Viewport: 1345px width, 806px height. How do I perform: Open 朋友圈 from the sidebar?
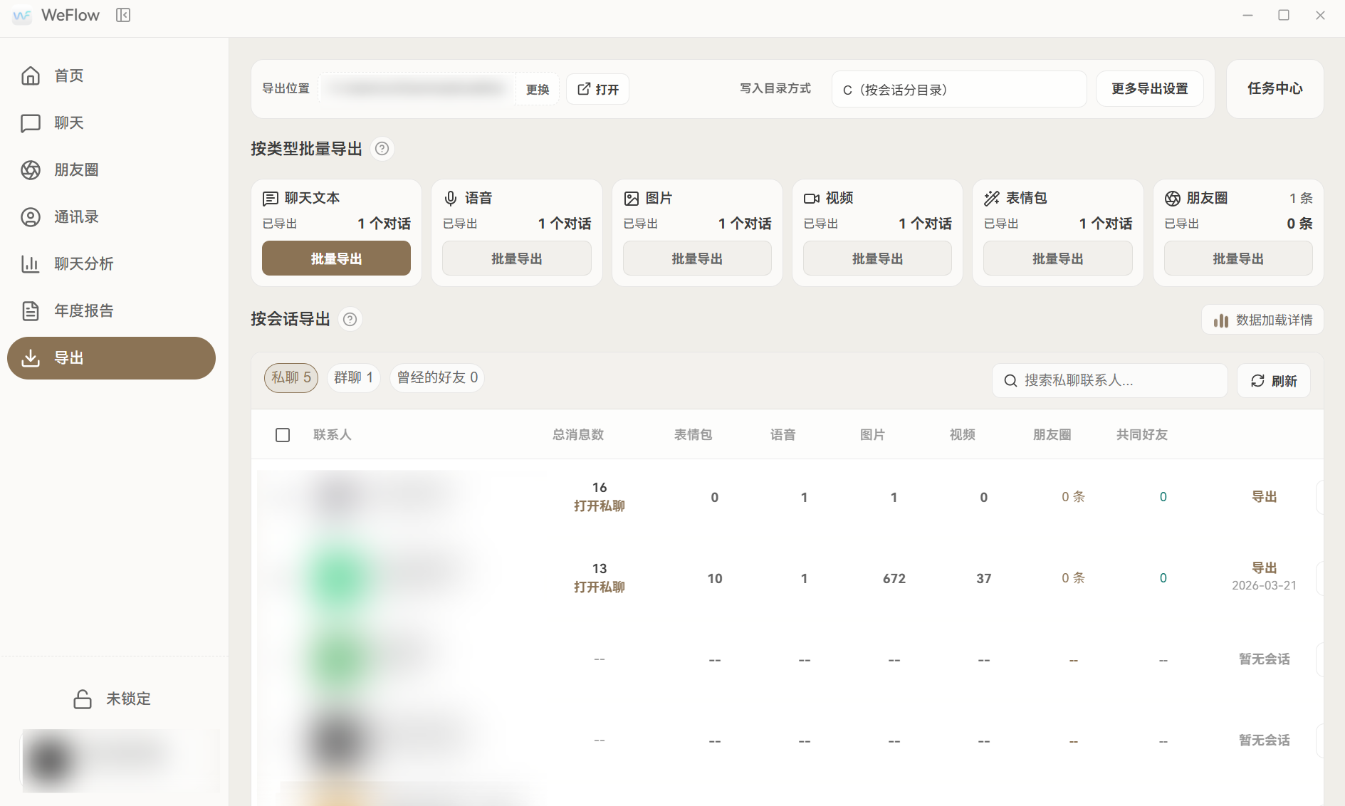78,169
